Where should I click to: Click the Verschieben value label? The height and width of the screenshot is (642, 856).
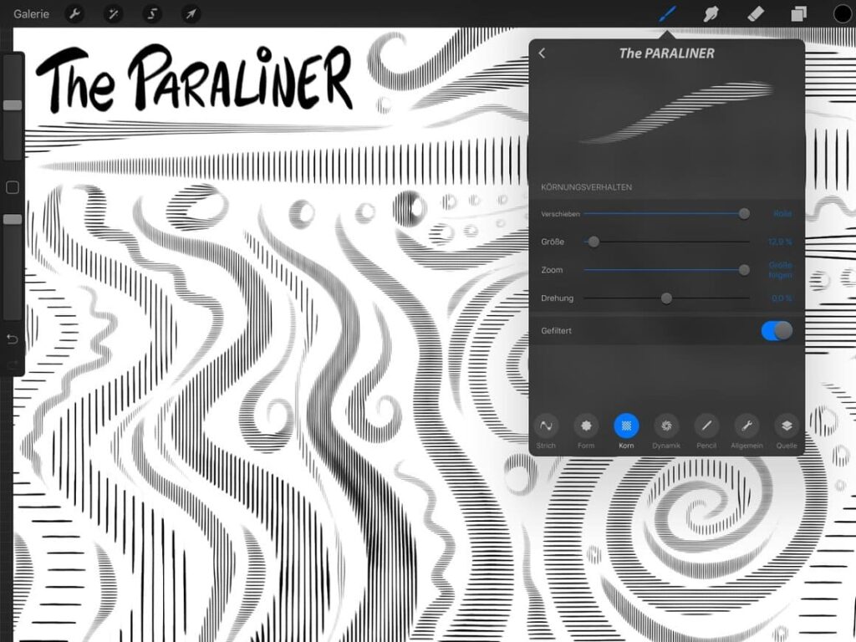[x=782, y=214]
